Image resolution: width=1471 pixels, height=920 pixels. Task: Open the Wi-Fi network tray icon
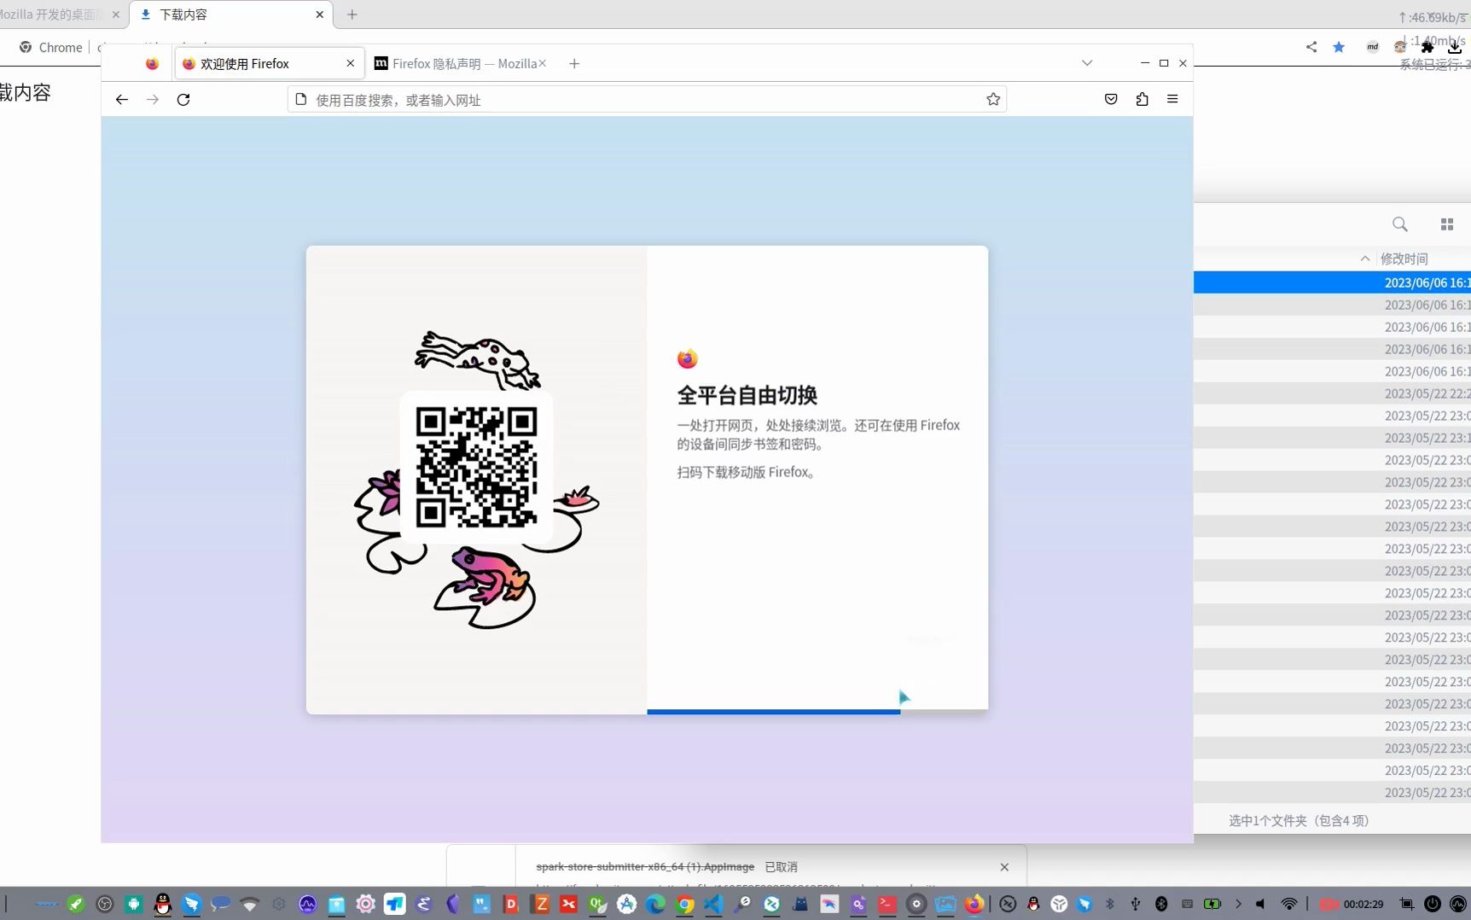1289,904
